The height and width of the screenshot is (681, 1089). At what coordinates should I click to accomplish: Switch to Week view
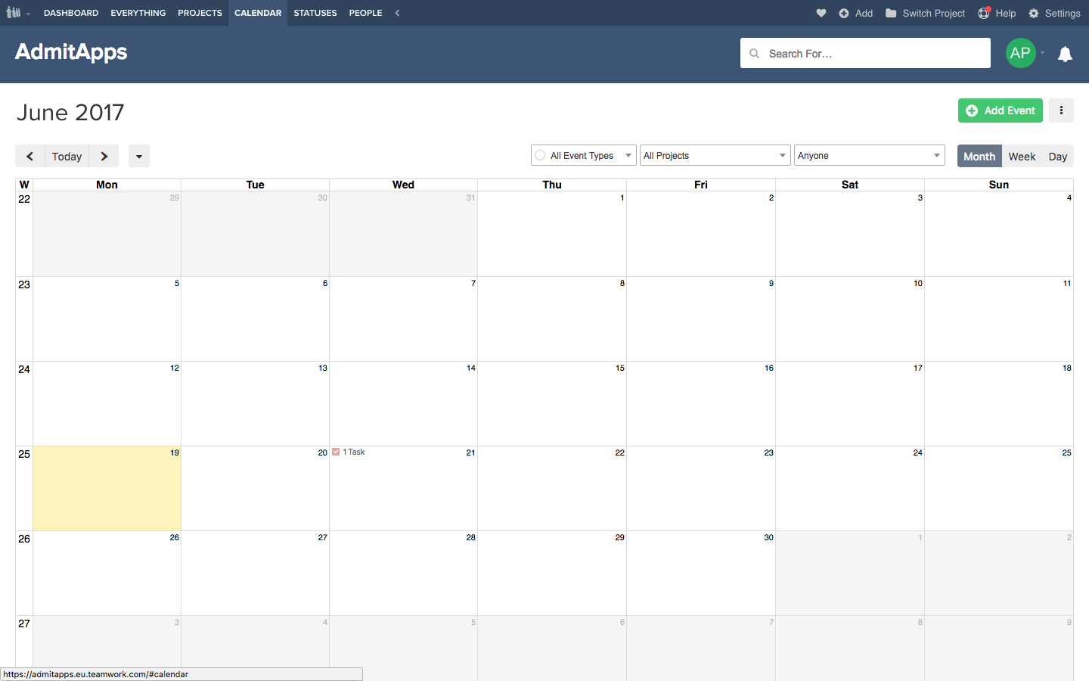[1022, 156]
